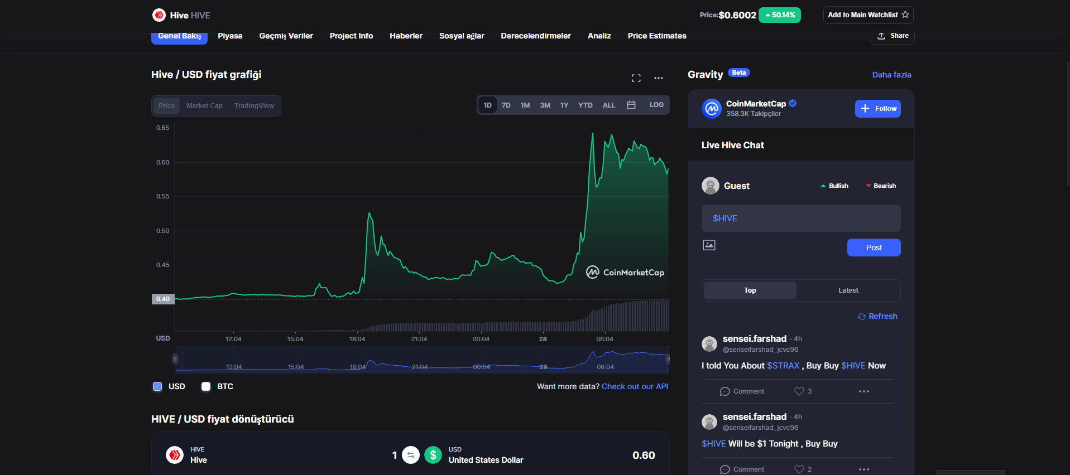Switch chart to TradingView

254,106
